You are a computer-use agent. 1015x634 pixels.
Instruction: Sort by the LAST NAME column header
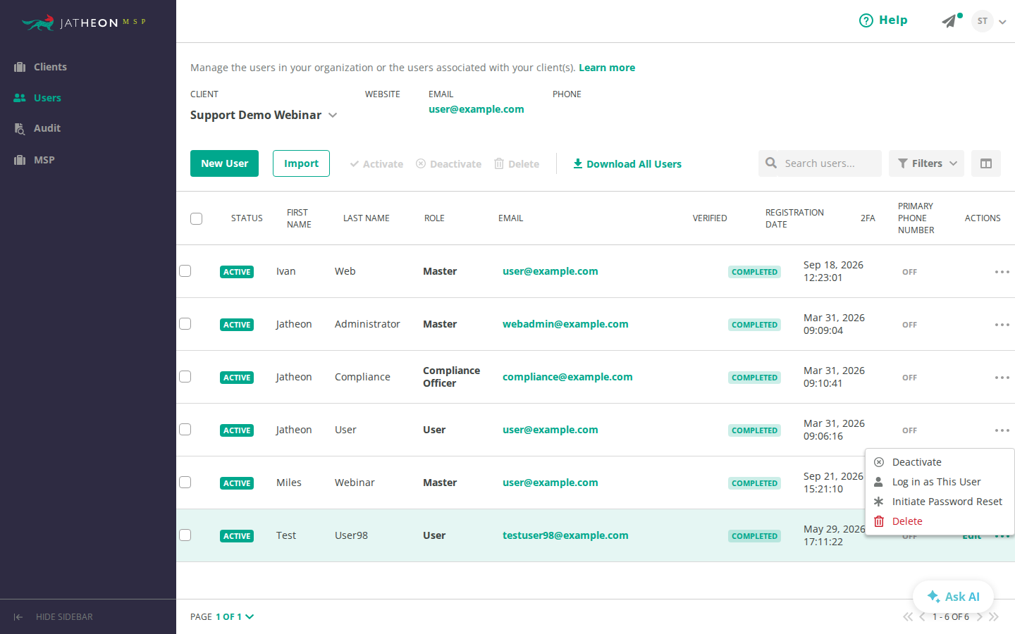[x=367, y=218]
